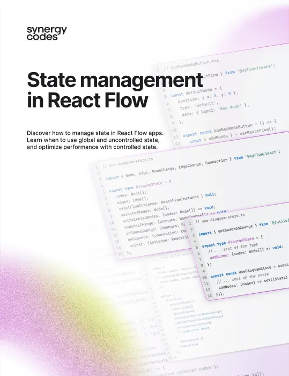Click the 'import { getNodeAddChange }' line
Screen dimensions: 289x376
(x=243, y=227)
